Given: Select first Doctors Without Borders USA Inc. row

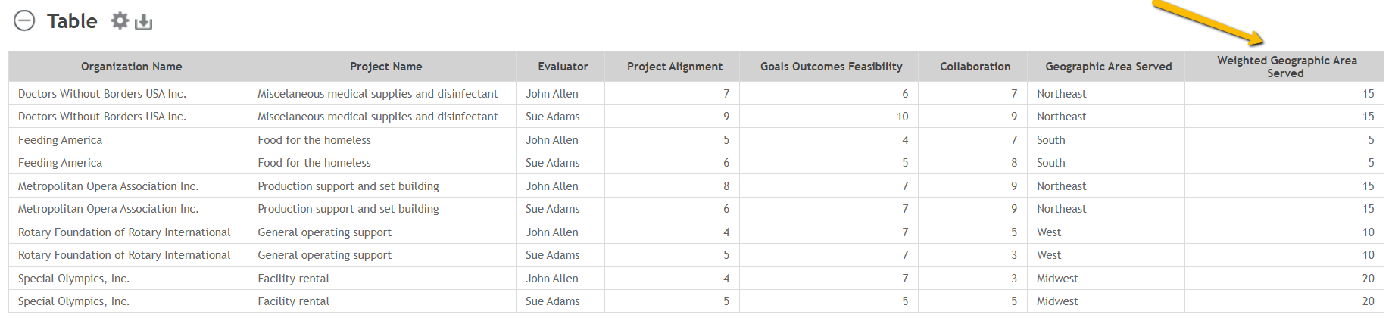Looking at the screenshot, I should [x=696, y=94].
